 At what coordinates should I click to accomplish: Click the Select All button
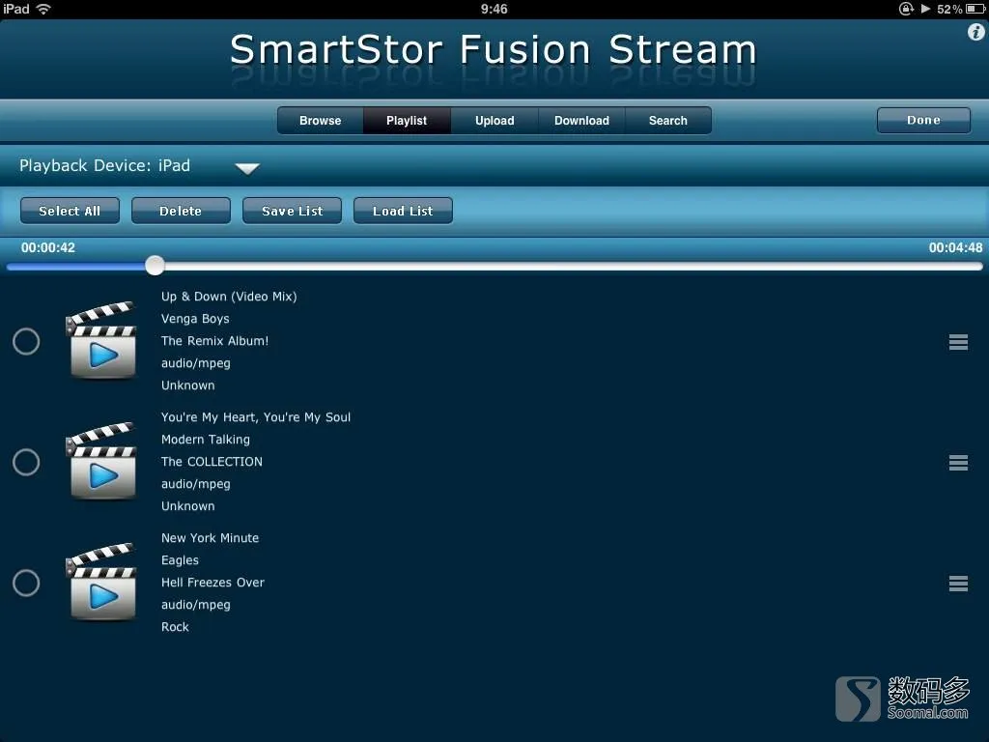(x=70, y=211)
